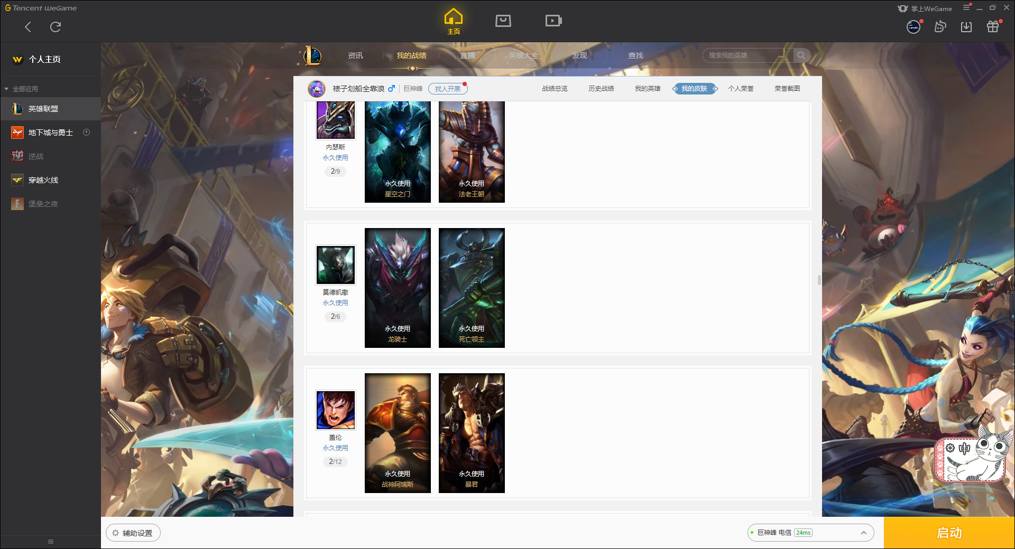Click the 搜索我的英雄 search field

[748, 55]
